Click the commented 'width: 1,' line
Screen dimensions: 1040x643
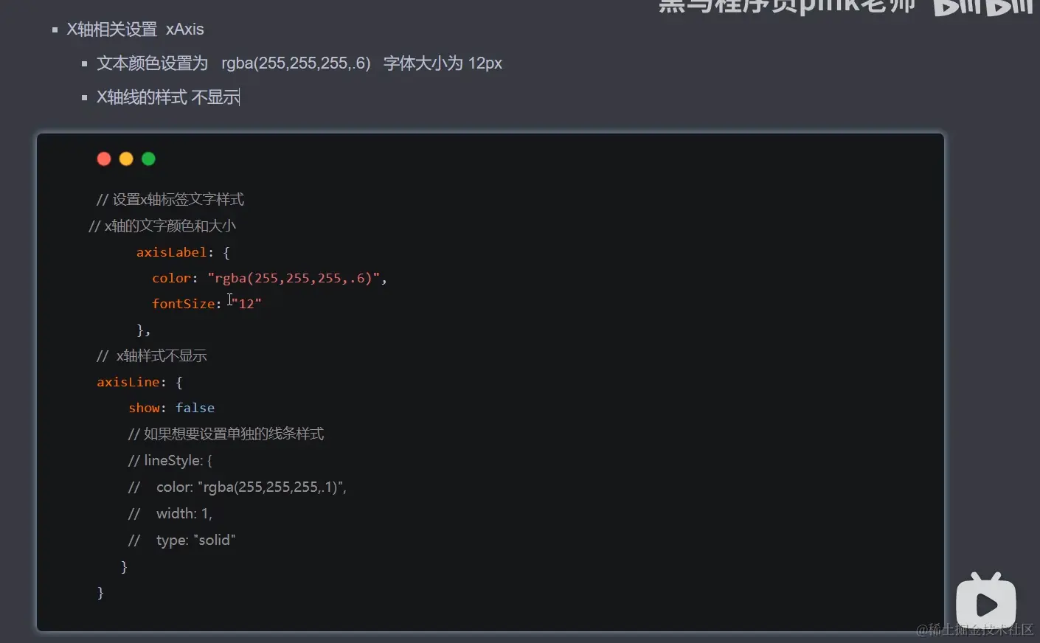point(170,513)
